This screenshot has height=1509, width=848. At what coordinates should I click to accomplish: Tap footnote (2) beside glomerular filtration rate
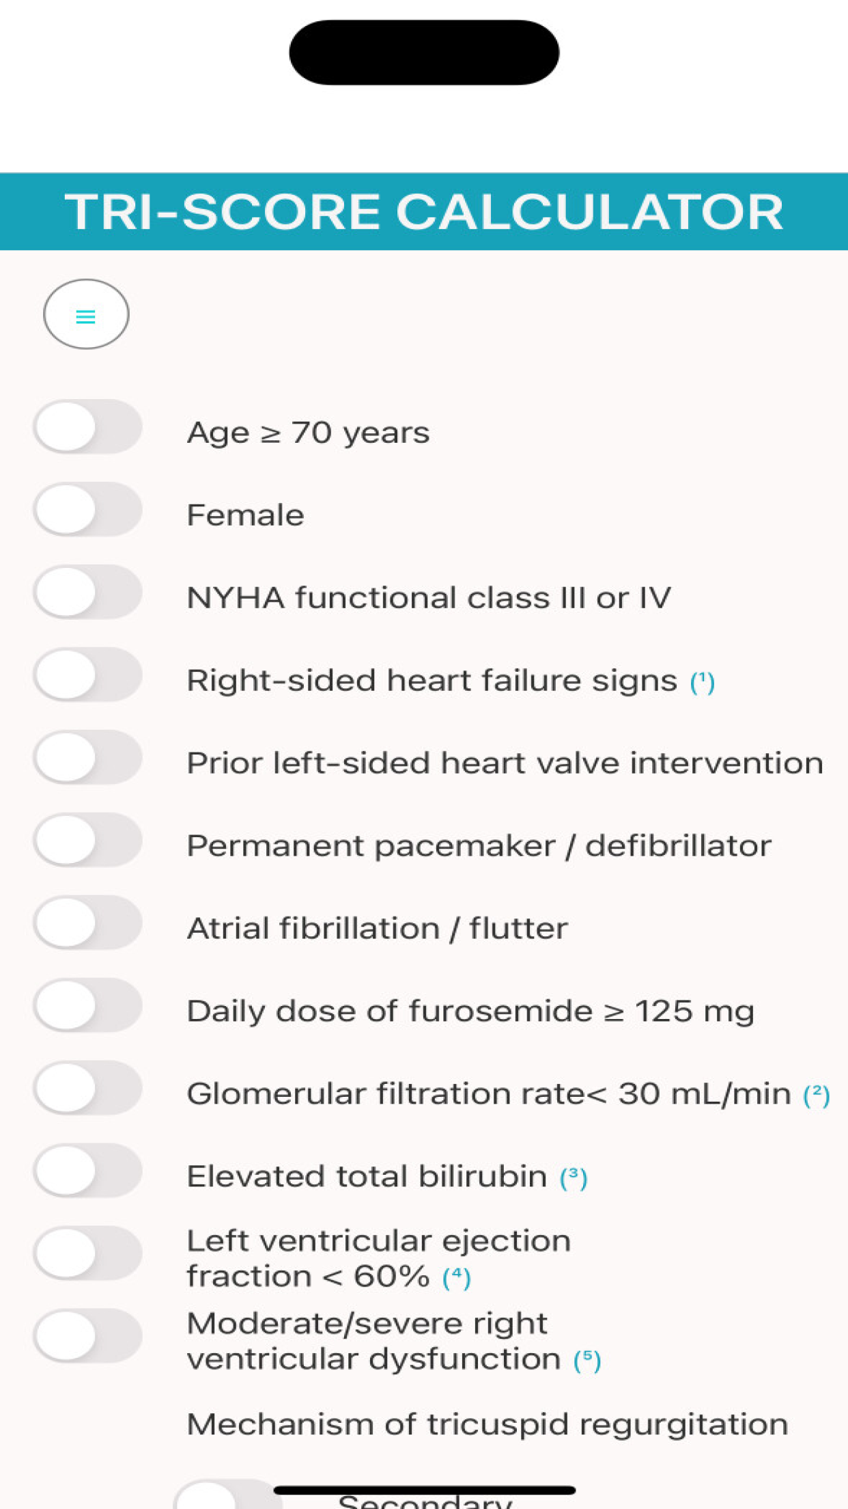tap(817, 1095)
